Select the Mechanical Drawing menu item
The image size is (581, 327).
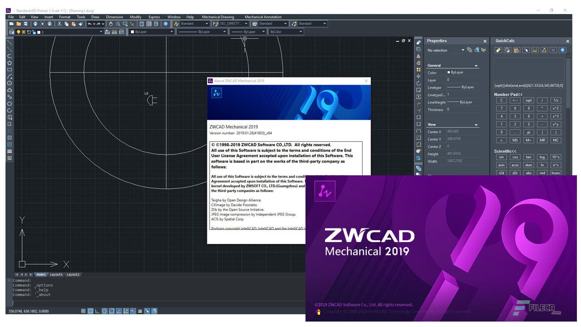coord(217,17)
